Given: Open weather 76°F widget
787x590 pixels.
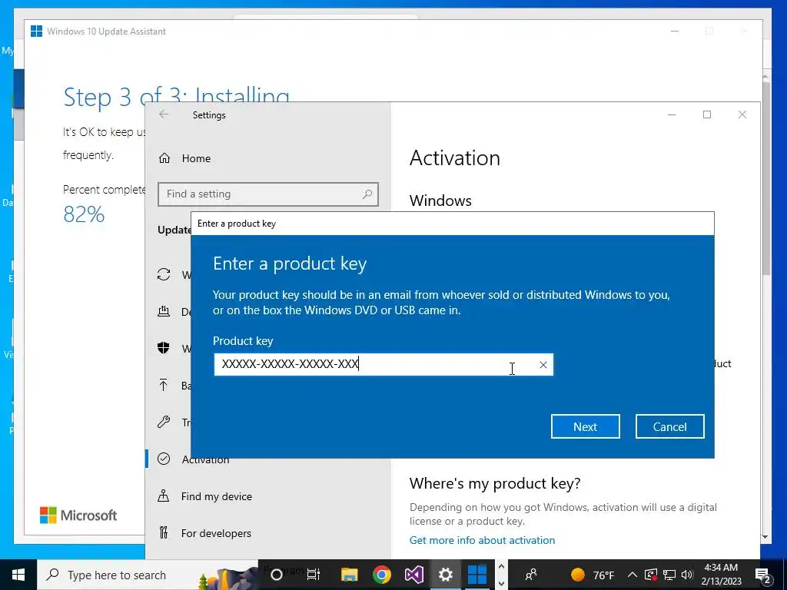Looking at the screenshot, I should pos(593,575).
